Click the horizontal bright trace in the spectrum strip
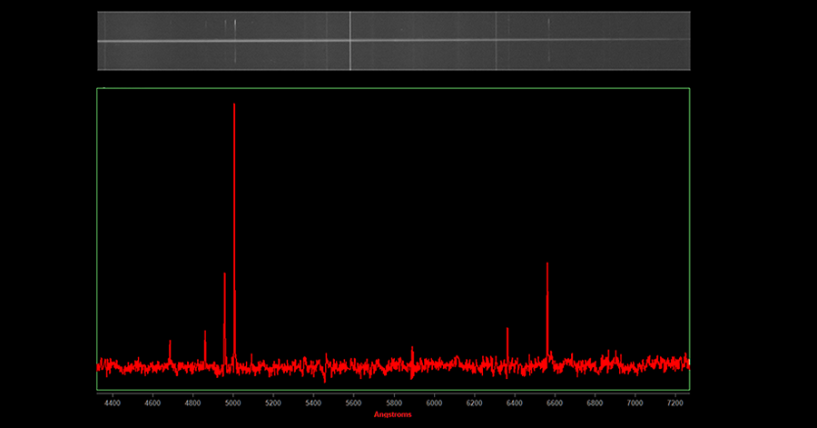Image resolution: width=817 pixels, height=428 pixels. tap(227, 41)
